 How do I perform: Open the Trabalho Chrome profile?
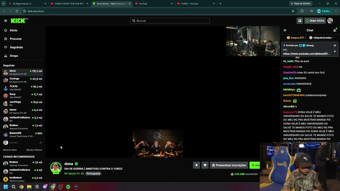[x=324, y=11]
